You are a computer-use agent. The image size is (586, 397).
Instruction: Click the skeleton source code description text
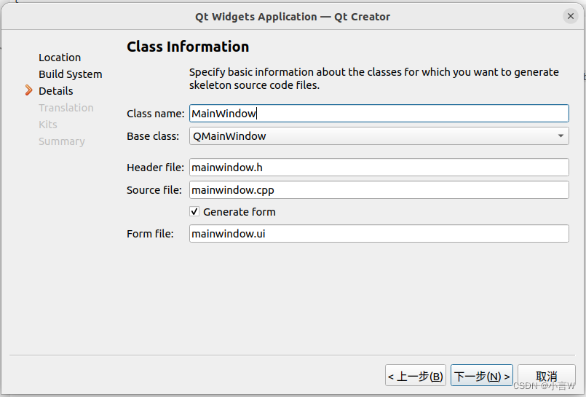[373, 79]
